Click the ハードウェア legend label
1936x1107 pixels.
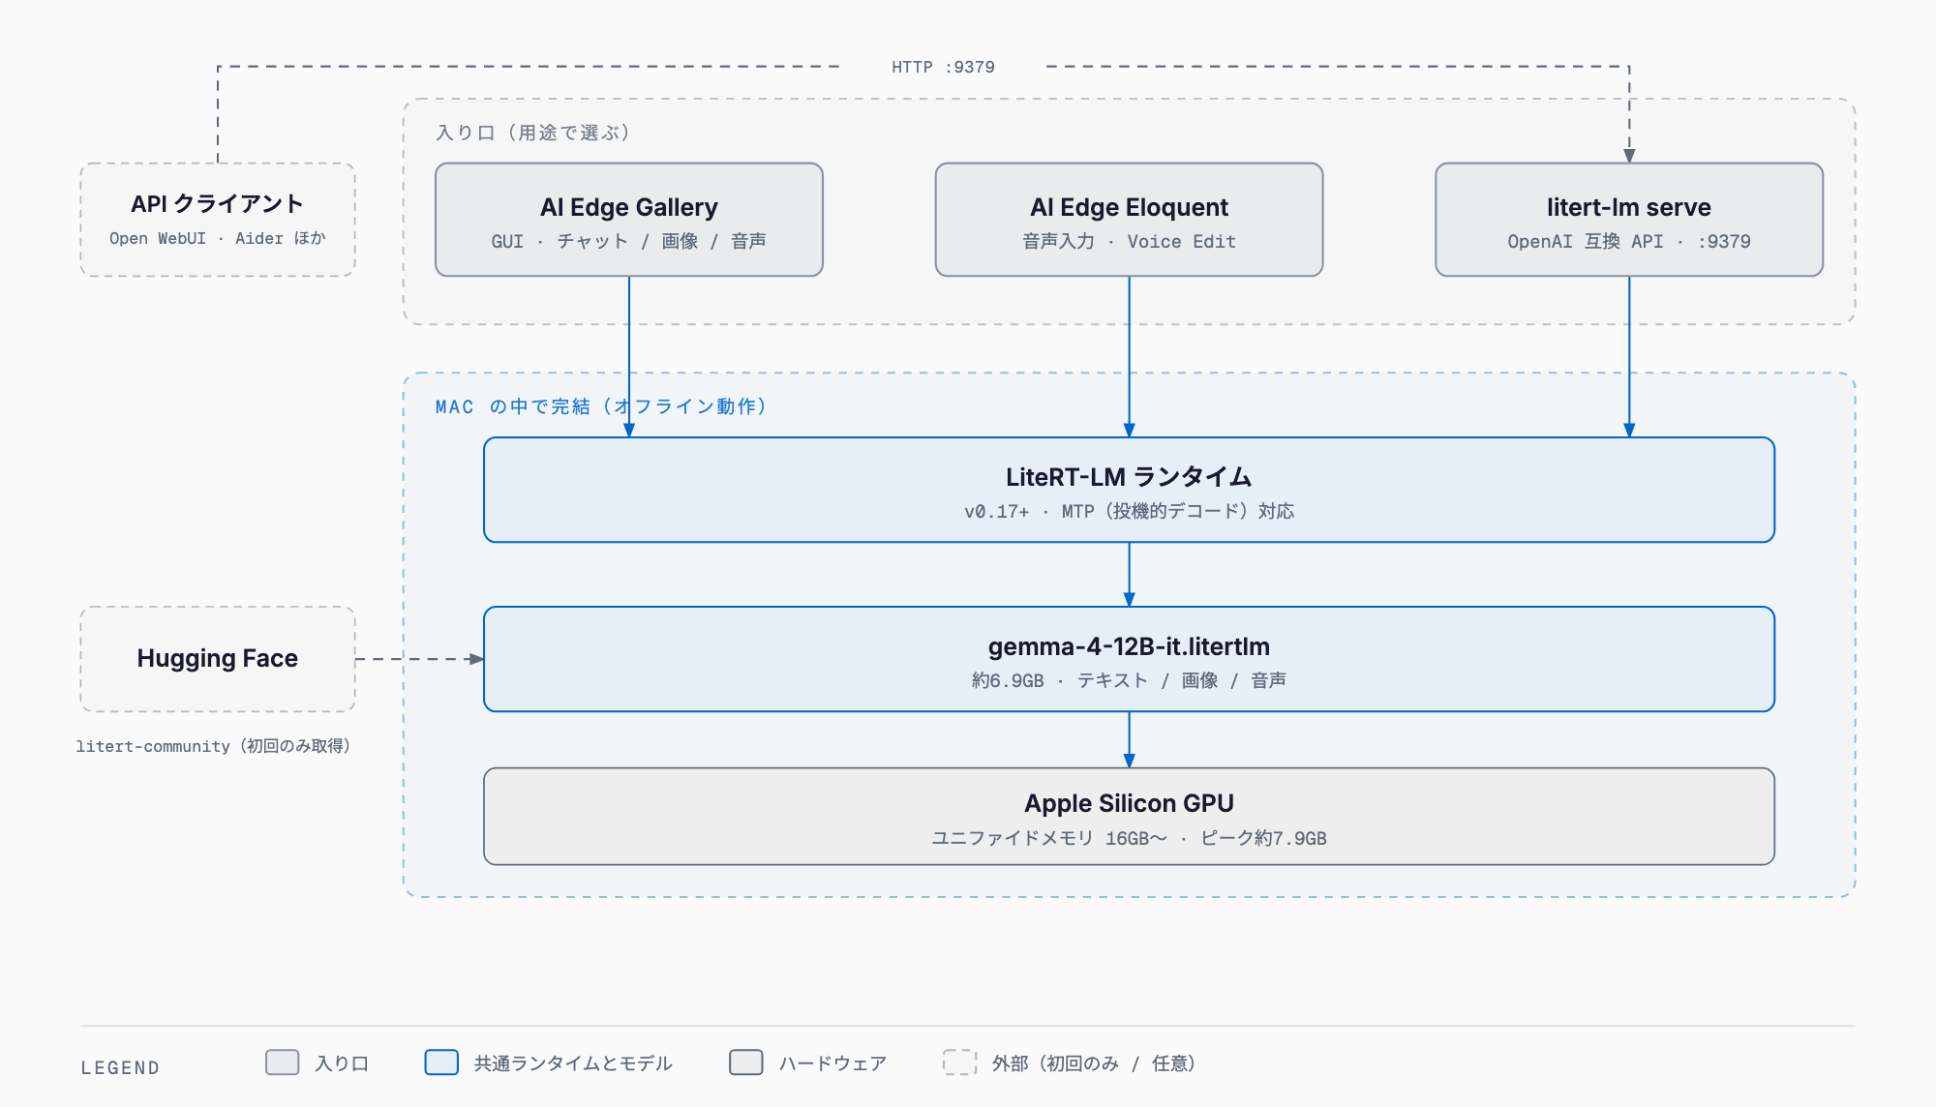pyautogui.click(x=832, y=1063)
